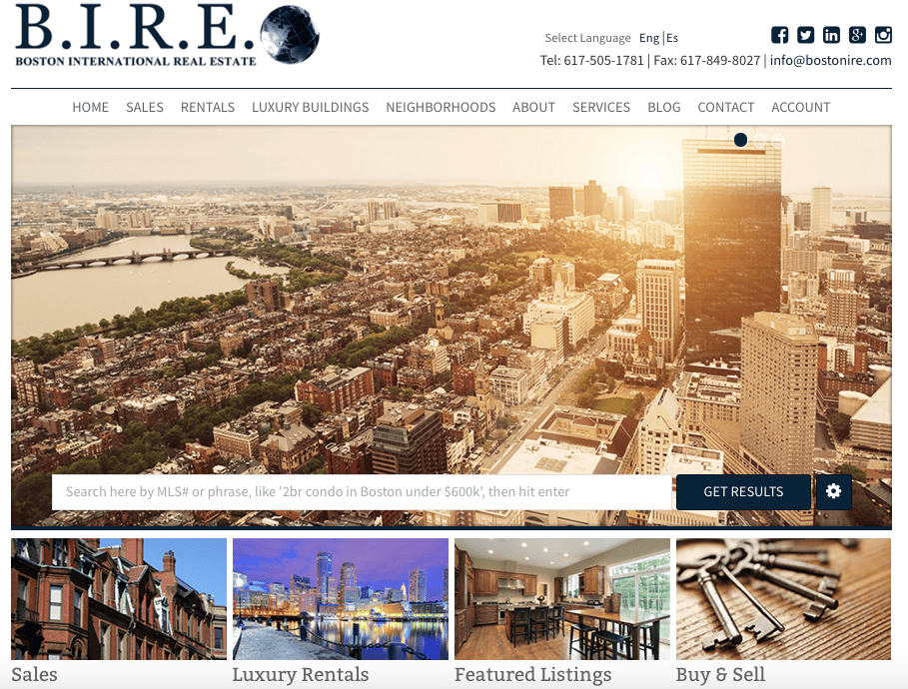The height and width of the screenshot is (689, 908).
Task: Click the MLS search input field
Action: pyautogui.click(x=362, y=491)
